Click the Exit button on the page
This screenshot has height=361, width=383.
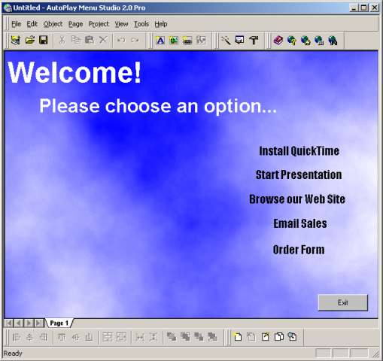(343, 302)
